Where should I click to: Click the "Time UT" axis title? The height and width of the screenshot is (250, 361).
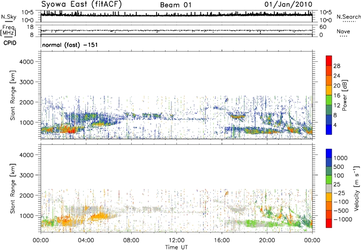tap(176, 247)
